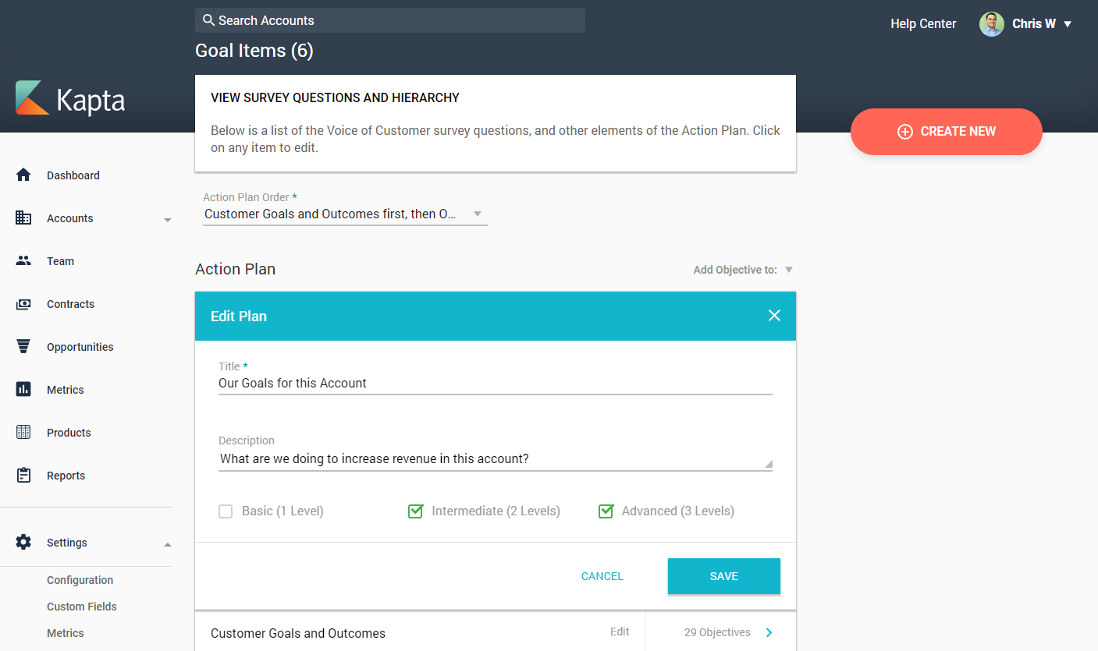Open Customer Goals objectives chevron arrow
This screenshot has height=651, width=1098.
769,632
